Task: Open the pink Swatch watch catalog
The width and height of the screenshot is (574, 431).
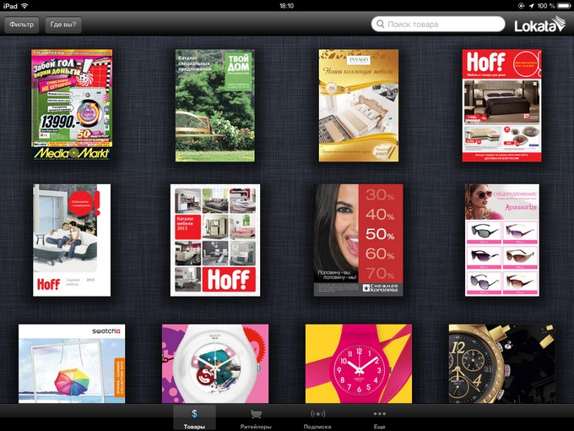Action: 359,363
